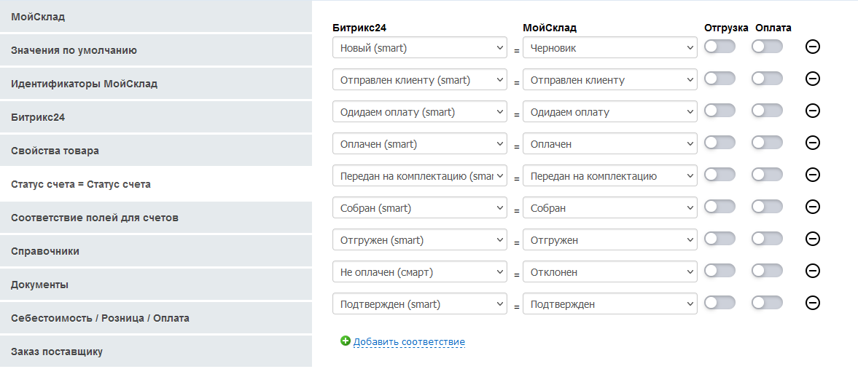Expand the Не оплачен (смарт) dropdown
Image resolution: width=858 pixels, height=369 pixels.
pyautogui.click(x=419, y=272)
